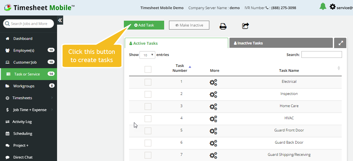Switch to the Inactive Tasks tab
The image size is (353, 161).
281,43
